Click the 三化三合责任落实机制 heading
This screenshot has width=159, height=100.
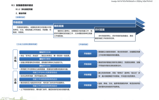(x=27, y=44)
